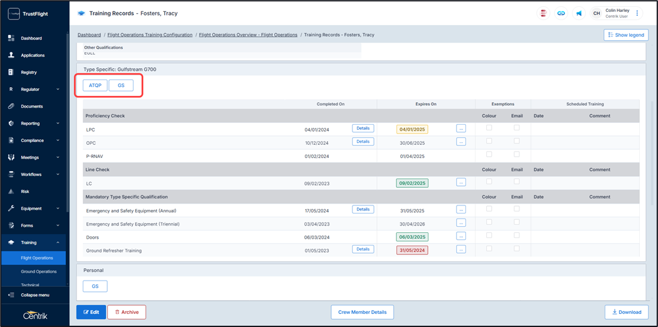Select the ATQP tab under Gulfstream G700
Screen dimensions: 658x327
tap(95, 85)
